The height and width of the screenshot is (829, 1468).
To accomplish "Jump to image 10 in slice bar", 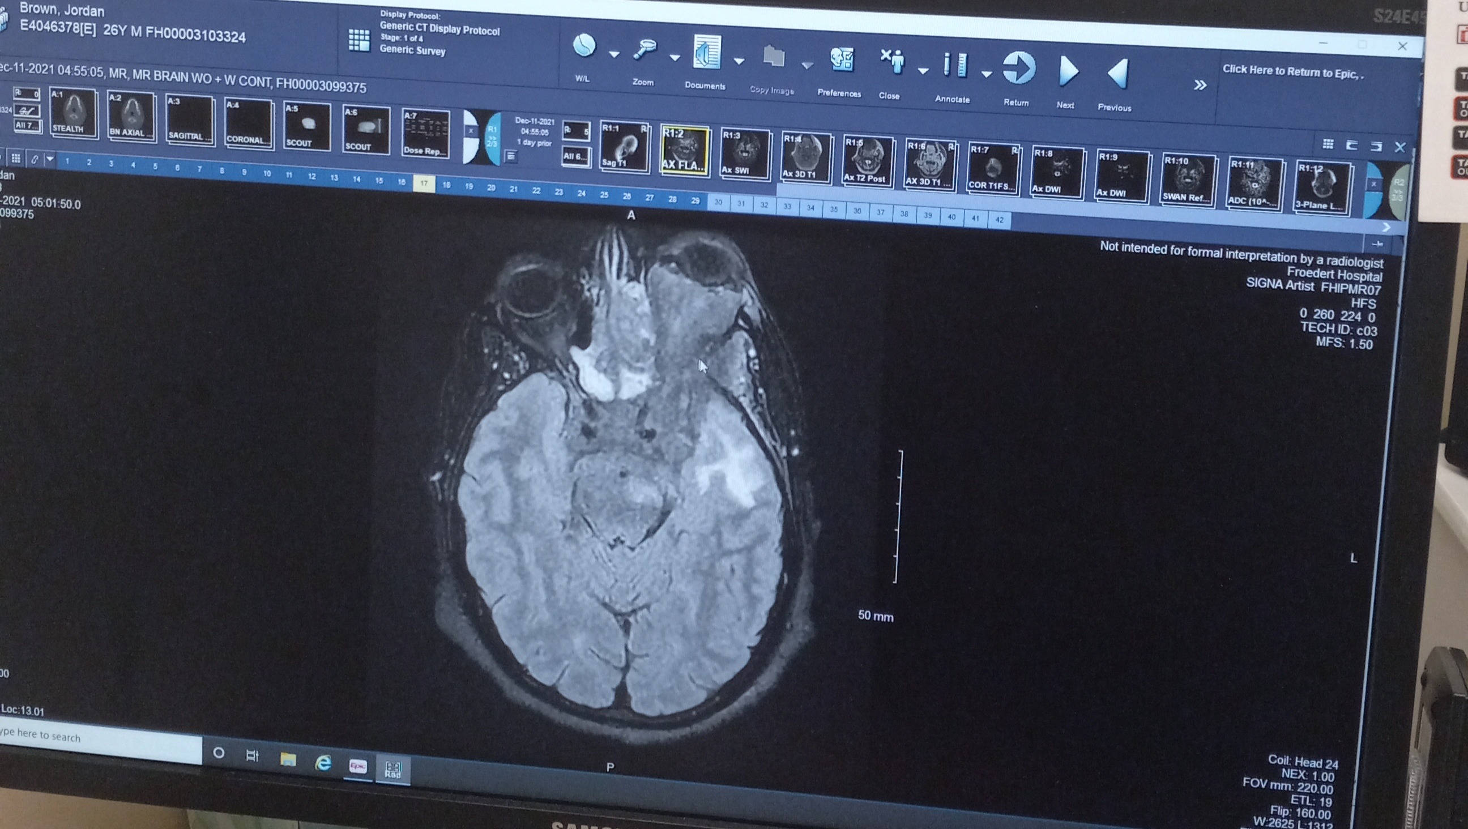I will [267, 173].
